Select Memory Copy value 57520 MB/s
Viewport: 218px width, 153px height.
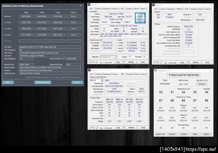point(58,16)
